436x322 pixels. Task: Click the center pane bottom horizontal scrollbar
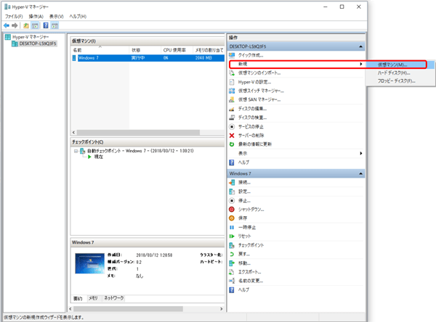point(128,309)
